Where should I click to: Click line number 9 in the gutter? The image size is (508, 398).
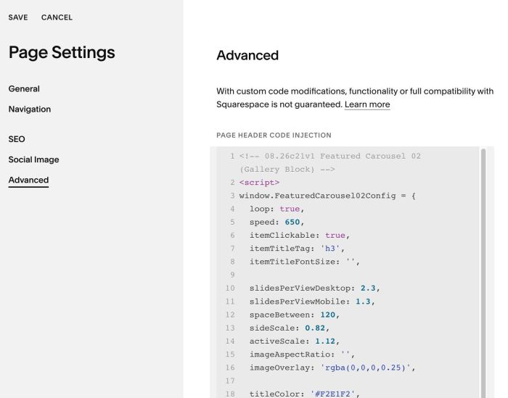click(x=232, y=275)
